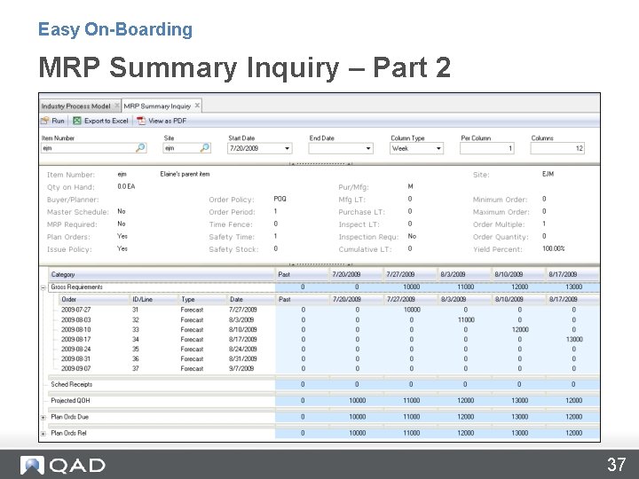Expand the Plan Ords Due row
The height and width of the screenshot is (479, 639).
43,418
